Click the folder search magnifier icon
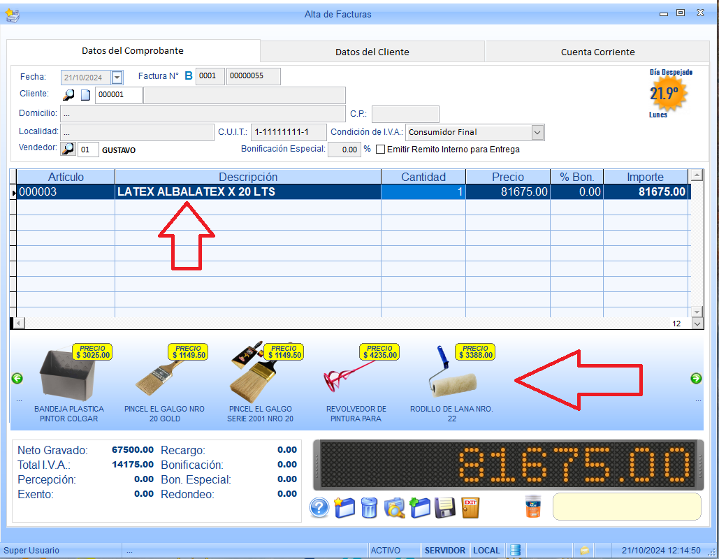Viewport: 719px width, 559px height. tap(394, 508)
